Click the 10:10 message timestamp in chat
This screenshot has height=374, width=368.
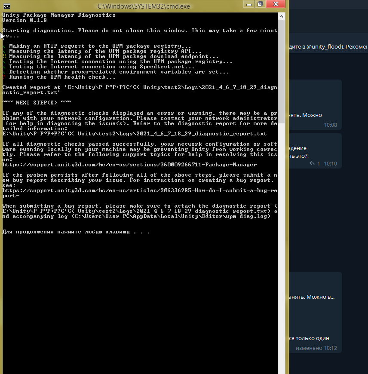pyautogui.click(x=330, y=164)
